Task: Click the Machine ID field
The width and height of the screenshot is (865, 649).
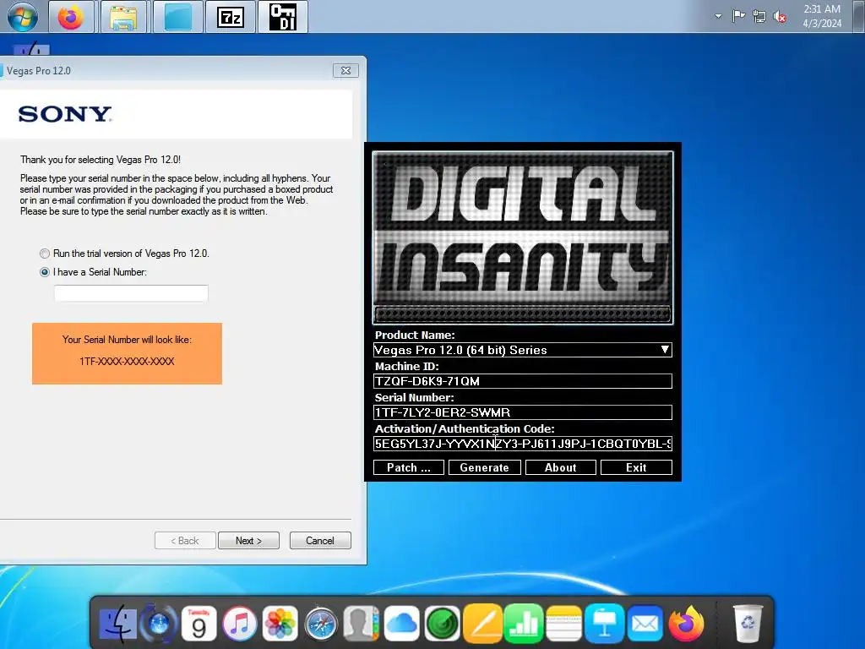Action: pos(522,381)
